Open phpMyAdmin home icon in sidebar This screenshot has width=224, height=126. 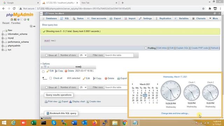pyautogui.click(x=12, y=20)
